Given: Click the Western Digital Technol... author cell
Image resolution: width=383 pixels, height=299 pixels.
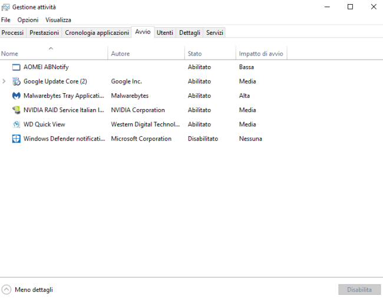Looking at the screenshot, I should [146, 124].
